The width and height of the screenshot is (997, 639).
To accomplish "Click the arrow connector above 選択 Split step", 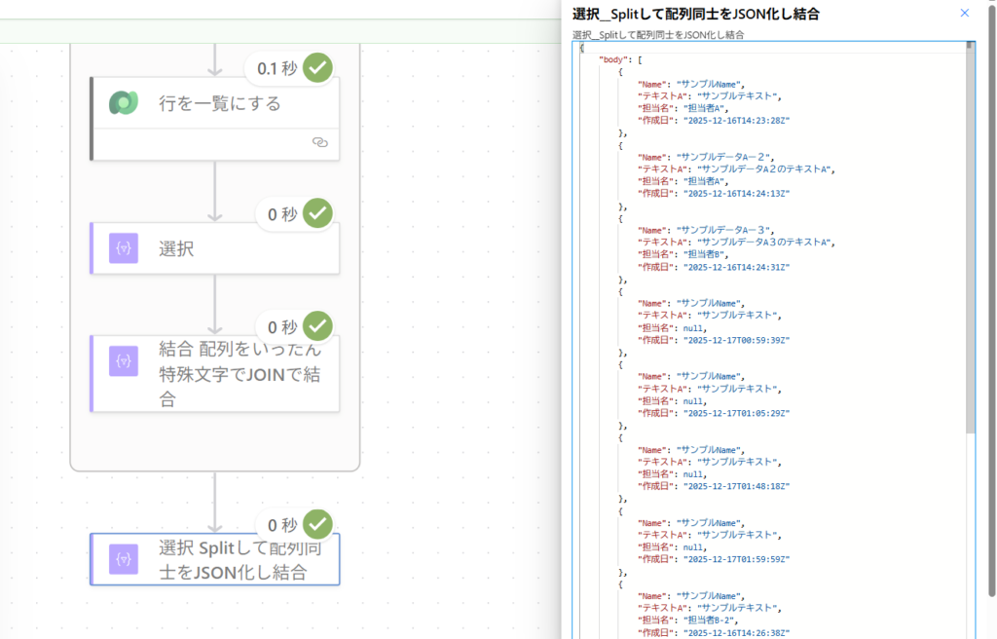I will pyautogui.click(x=215, y=502).
